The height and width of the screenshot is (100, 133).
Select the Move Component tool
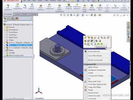(49, 6)
